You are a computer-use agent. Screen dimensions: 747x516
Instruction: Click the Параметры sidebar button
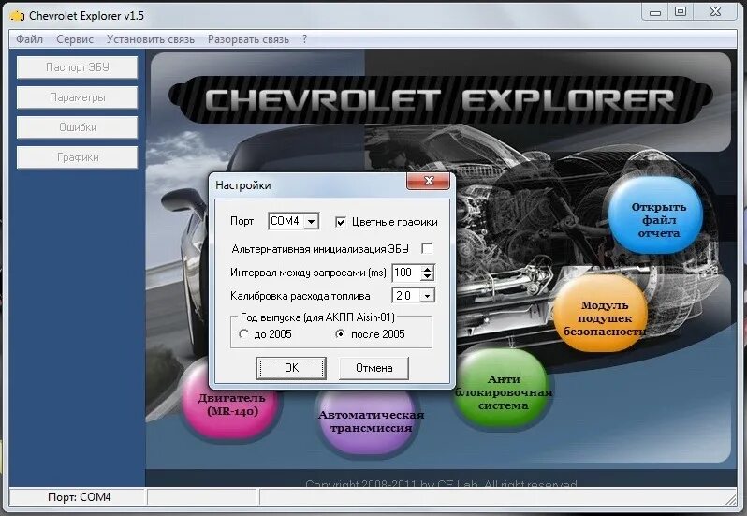77,97
